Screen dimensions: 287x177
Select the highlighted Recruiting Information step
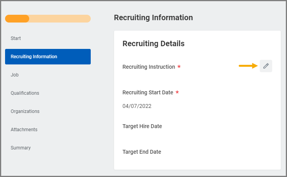click(x=48, y=57)
